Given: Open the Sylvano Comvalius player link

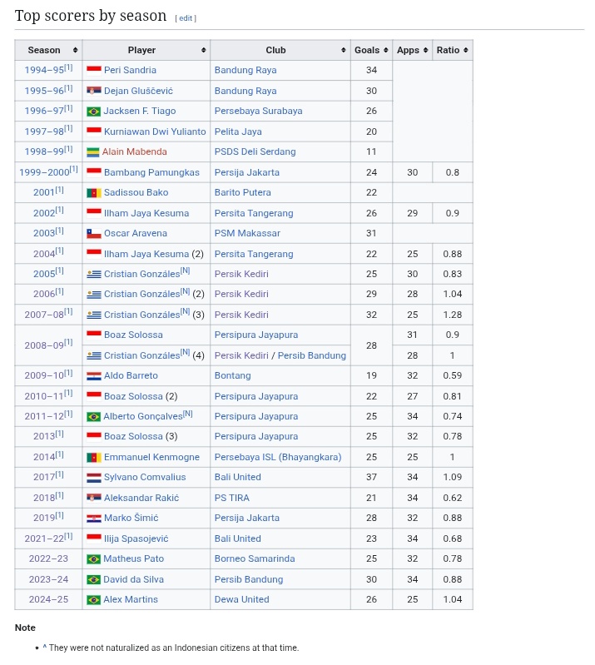Looking at the screenshot, I should click(x=145, y=477).
